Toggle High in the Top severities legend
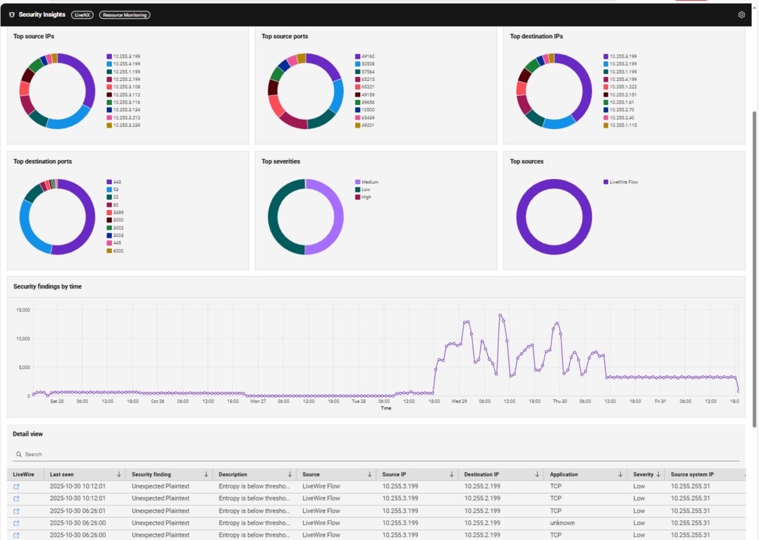Screen dimensions: 759x540 coord(366,197)
